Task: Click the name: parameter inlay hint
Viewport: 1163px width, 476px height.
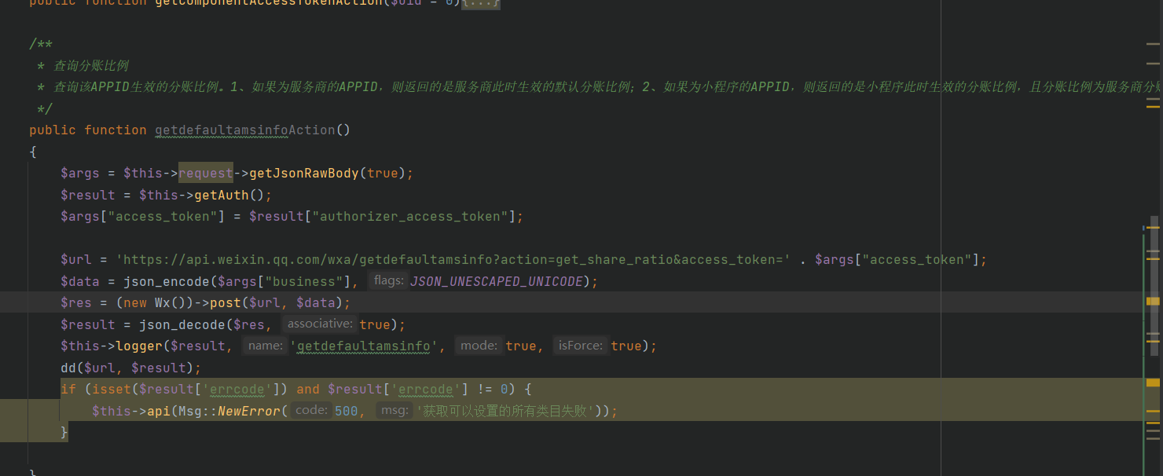Action: point(265,345)
